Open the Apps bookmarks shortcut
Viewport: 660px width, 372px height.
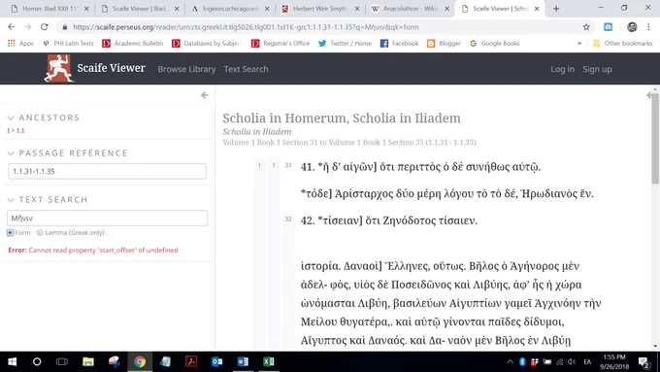click(20, 43)
